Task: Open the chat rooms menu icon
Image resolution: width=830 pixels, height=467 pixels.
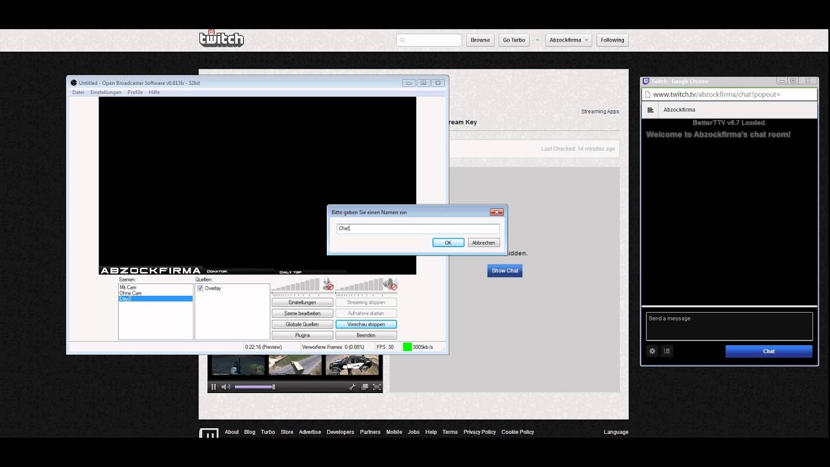Action: [650, 110]
